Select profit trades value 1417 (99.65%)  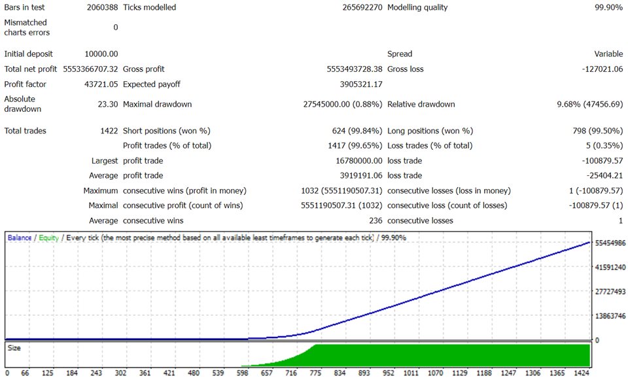(x=355, y=145)
